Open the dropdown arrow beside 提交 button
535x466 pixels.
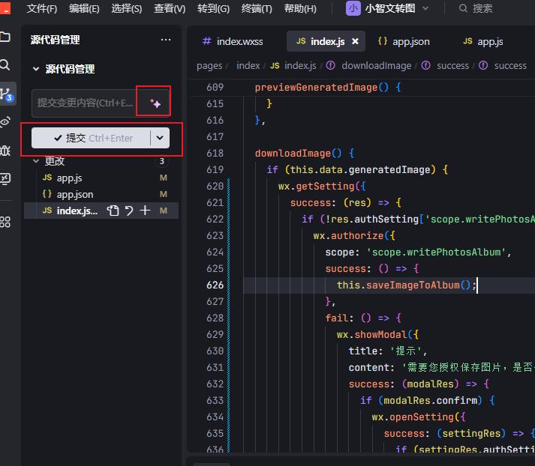click(x=160, y=138)
